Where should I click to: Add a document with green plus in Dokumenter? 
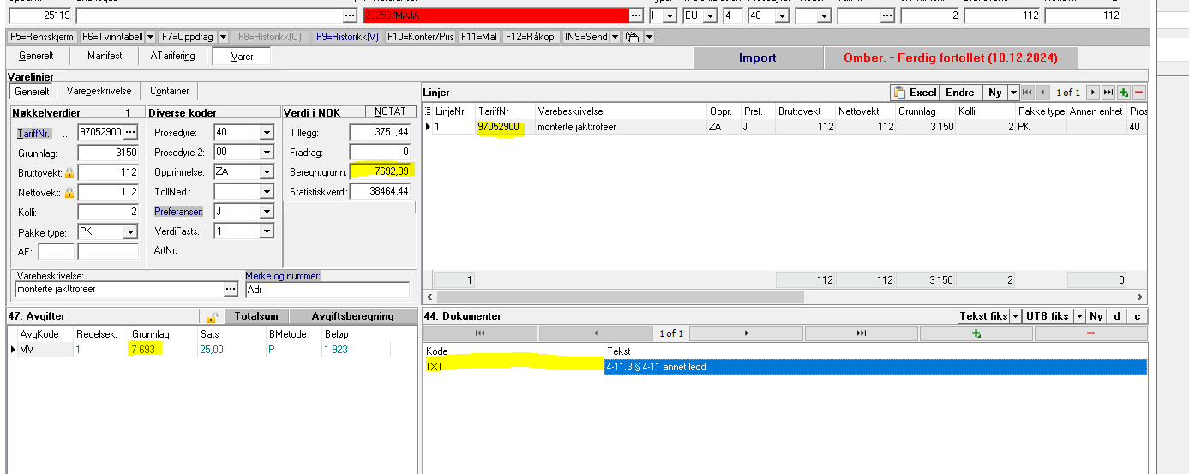[976, 333]
